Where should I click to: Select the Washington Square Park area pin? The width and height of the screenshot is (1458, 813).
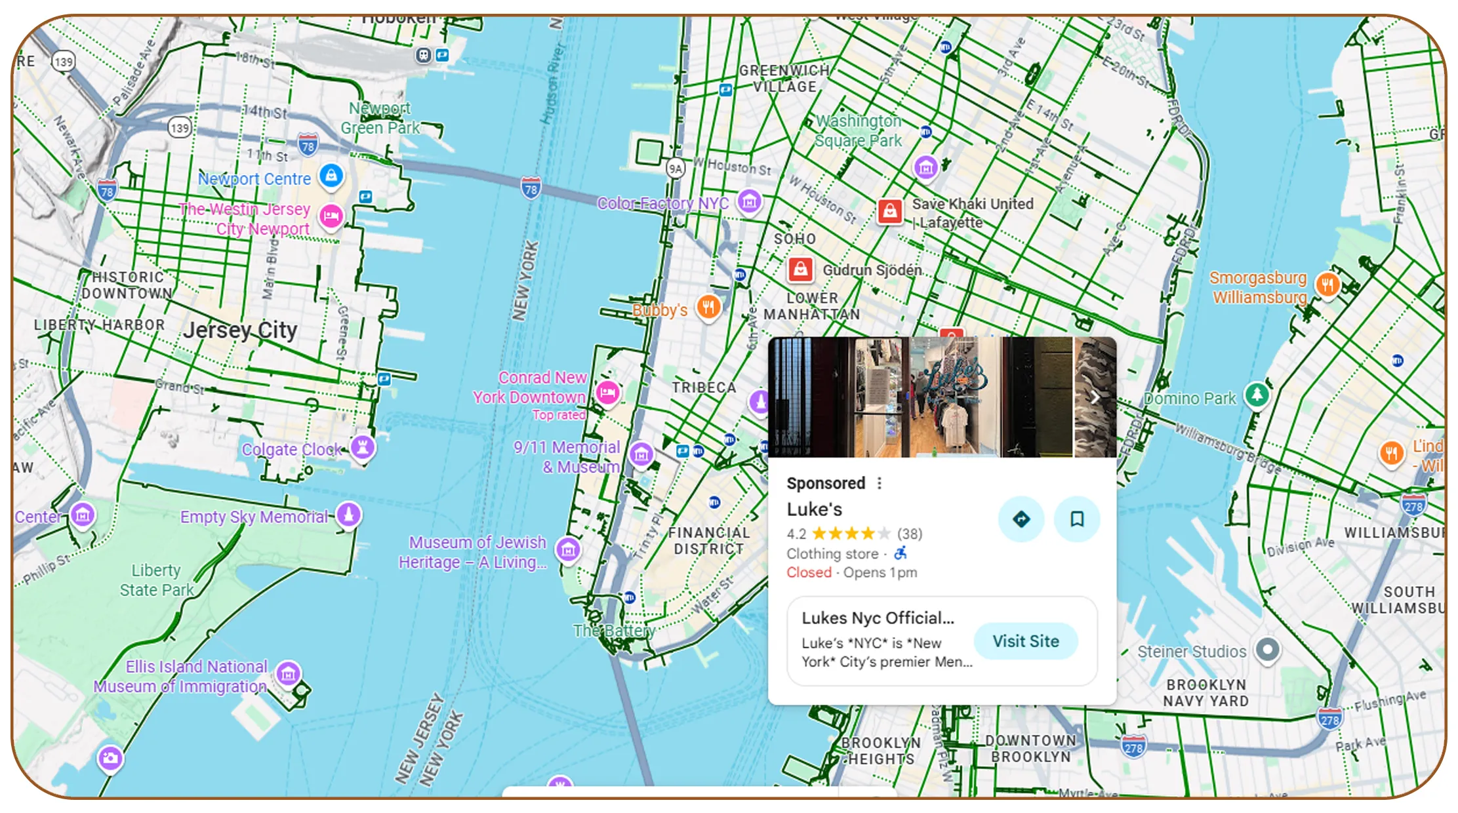(925, 168)
